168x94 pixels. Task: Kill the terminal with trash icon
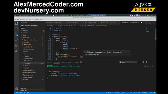click(x=147, y=62)
